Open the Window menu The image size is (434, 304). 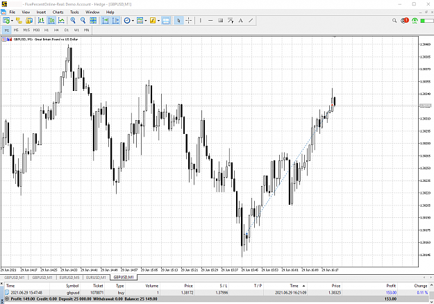92,12
